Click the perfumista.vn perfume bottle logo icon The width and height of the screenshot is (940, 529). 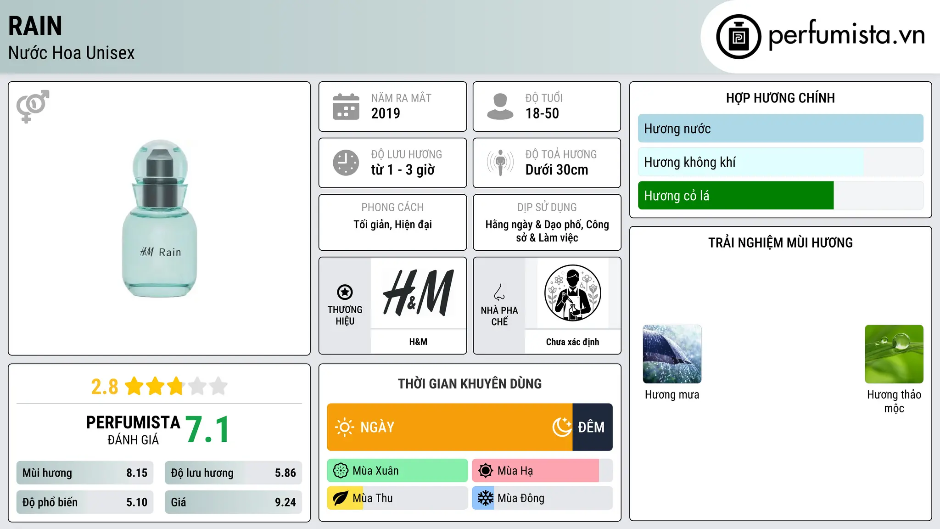tap(739, 37)
